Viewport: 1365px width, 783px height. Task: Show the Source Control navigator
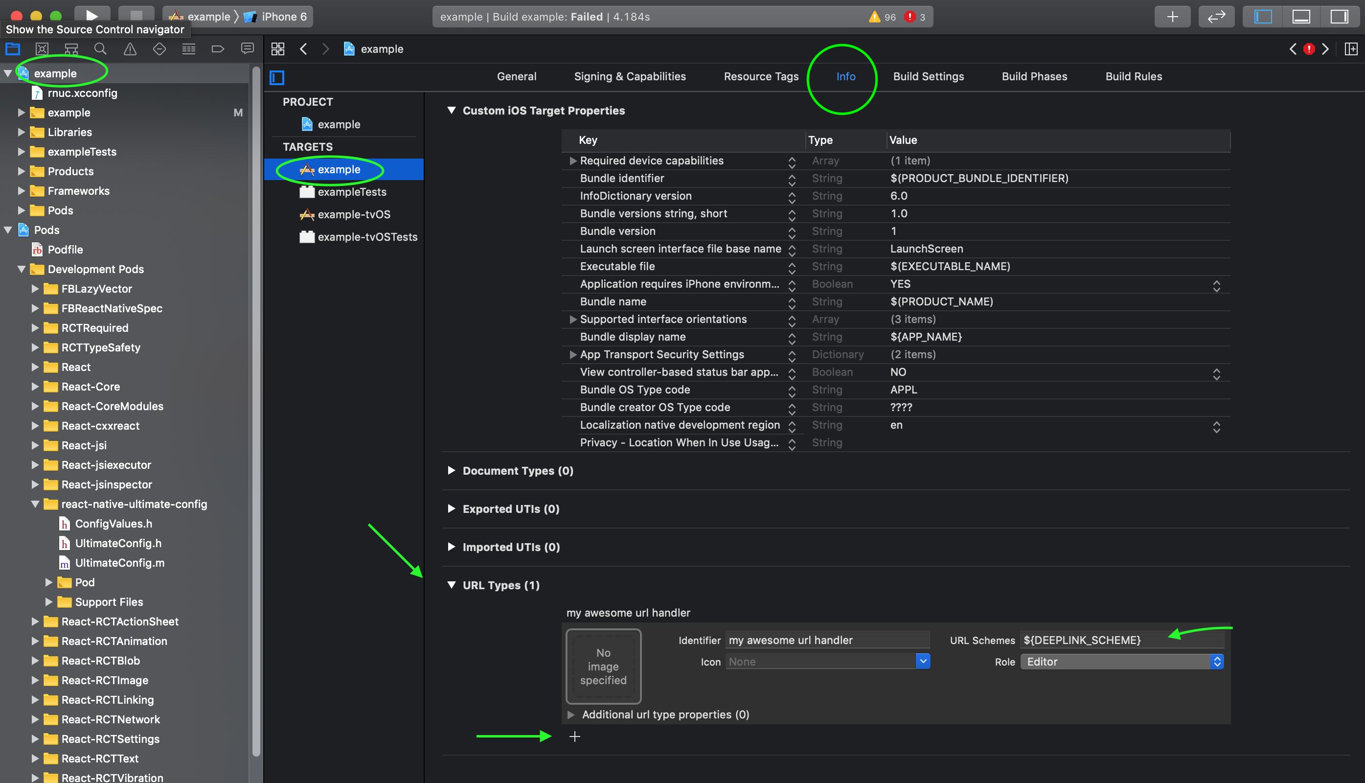(42, 49)
